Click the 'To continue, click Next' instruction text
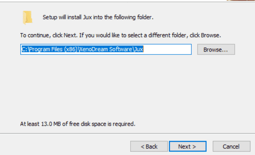255x155 pixels. [x=121, y=35]
